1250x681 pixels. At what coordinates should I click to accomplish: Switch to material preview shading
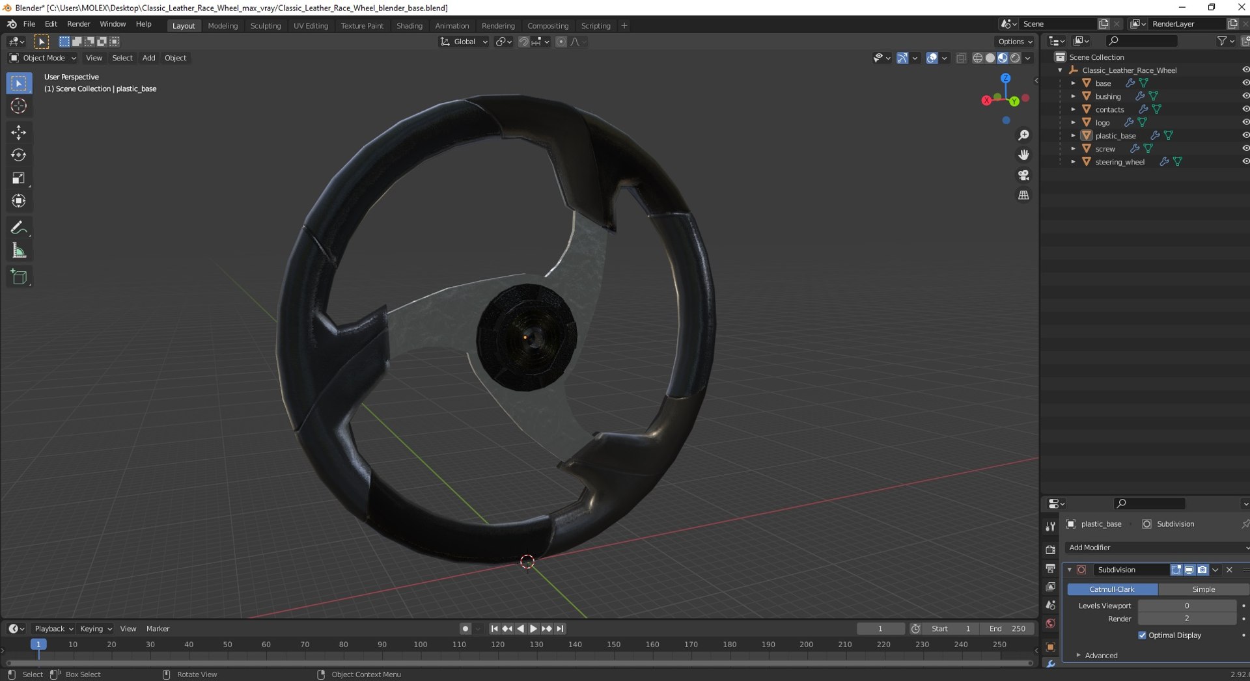[x=1003, y=58]
